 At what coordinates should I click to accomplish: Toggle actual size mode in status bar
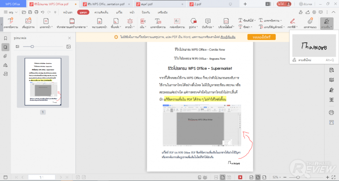point(251,177)
